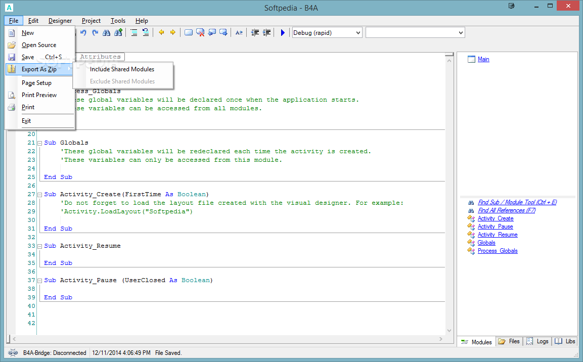Choose Open Source menu entry

pos(40,45)
